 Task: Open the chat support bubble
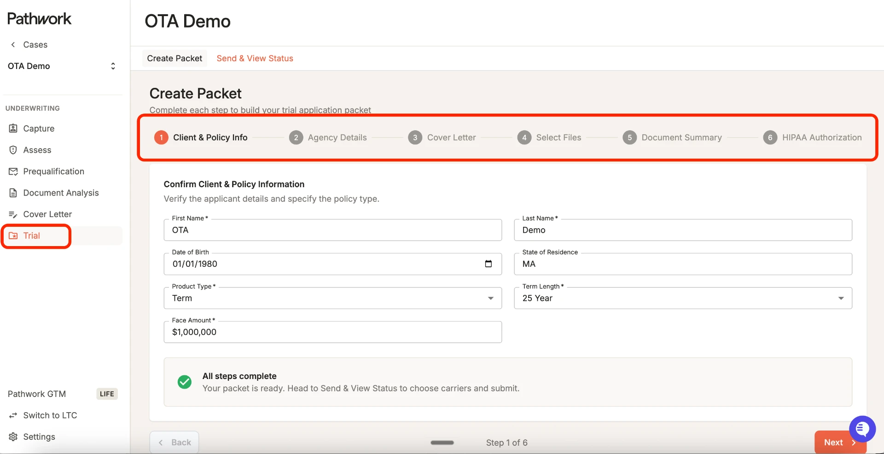coord(862,429)
